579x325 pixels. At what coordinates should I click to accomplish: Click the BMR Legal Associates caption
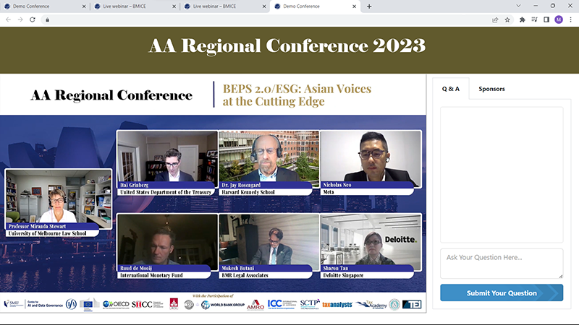click(245, 275)
